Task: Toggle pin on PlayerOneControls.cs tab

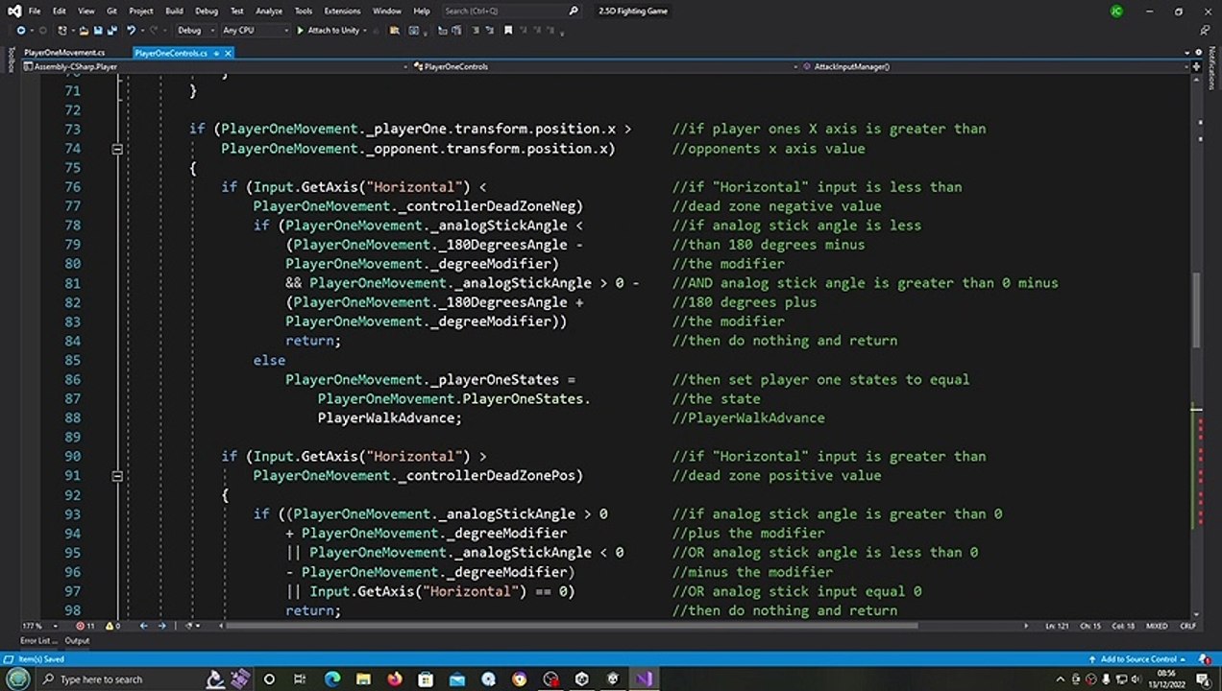Action: [215, 53]
